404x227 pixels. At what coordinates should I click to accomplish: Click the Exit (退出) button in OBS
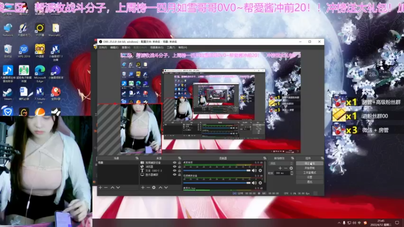[310, 182]
